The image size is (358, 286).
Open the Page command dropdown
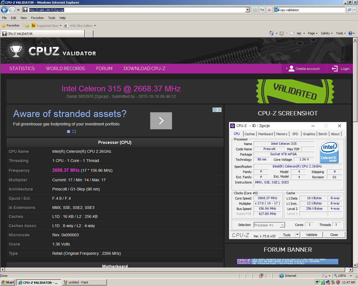click(313, 33)
